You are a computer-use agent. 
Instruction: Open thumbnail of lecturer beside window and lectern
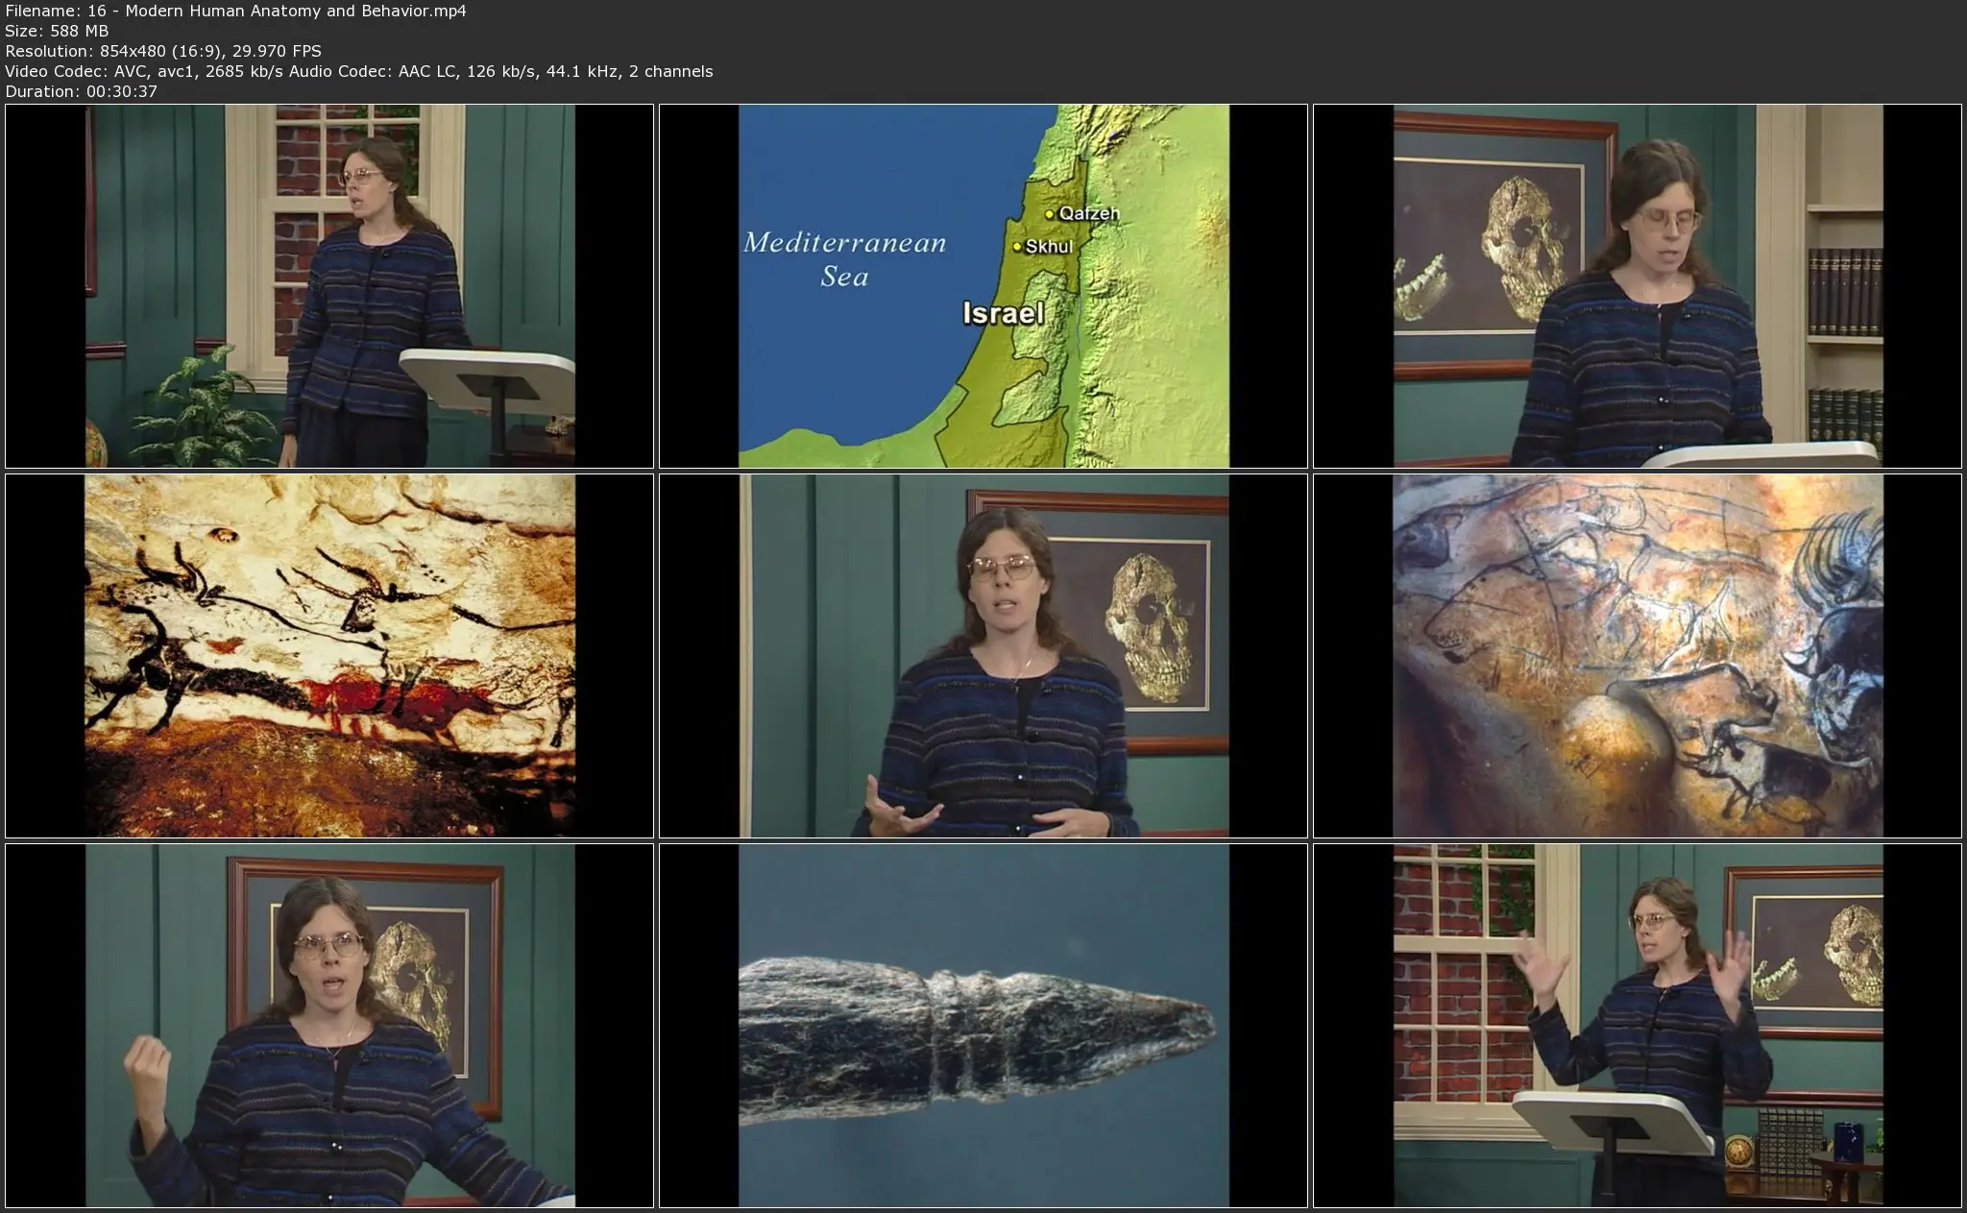[x=329, y=286]
